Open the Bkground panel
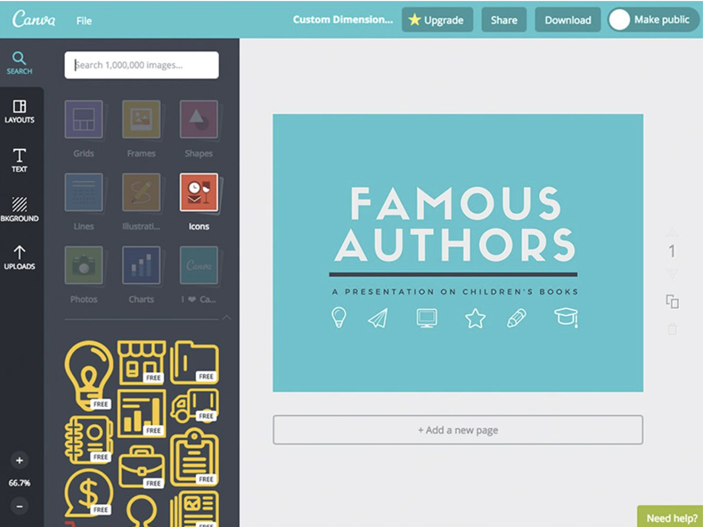 click(x=19, y=209)
